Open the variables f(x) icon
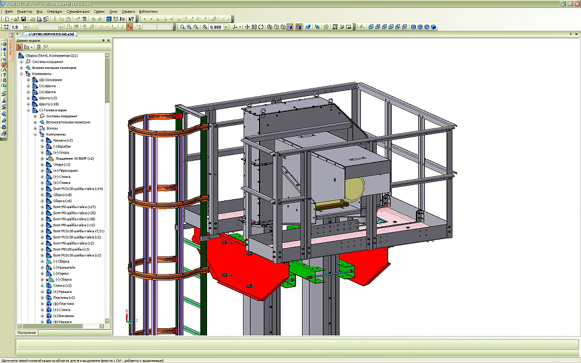This screenshot has height=363, width=581. [122, 19]
